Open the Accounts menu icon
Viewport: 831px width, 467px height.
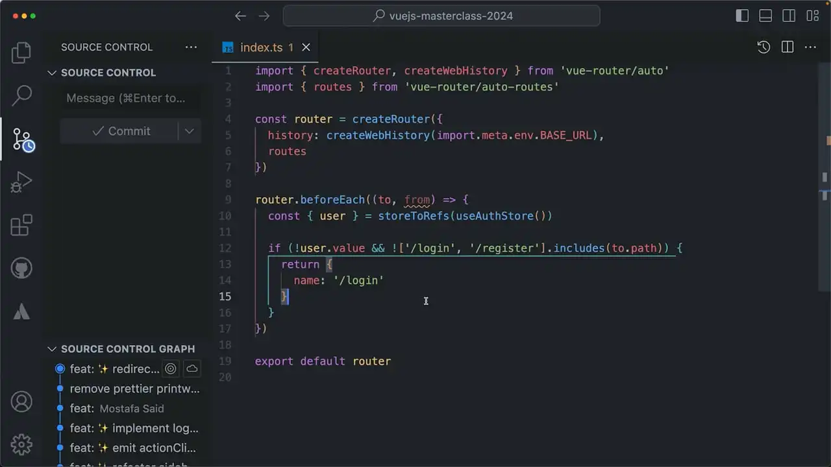pos(21,402)
